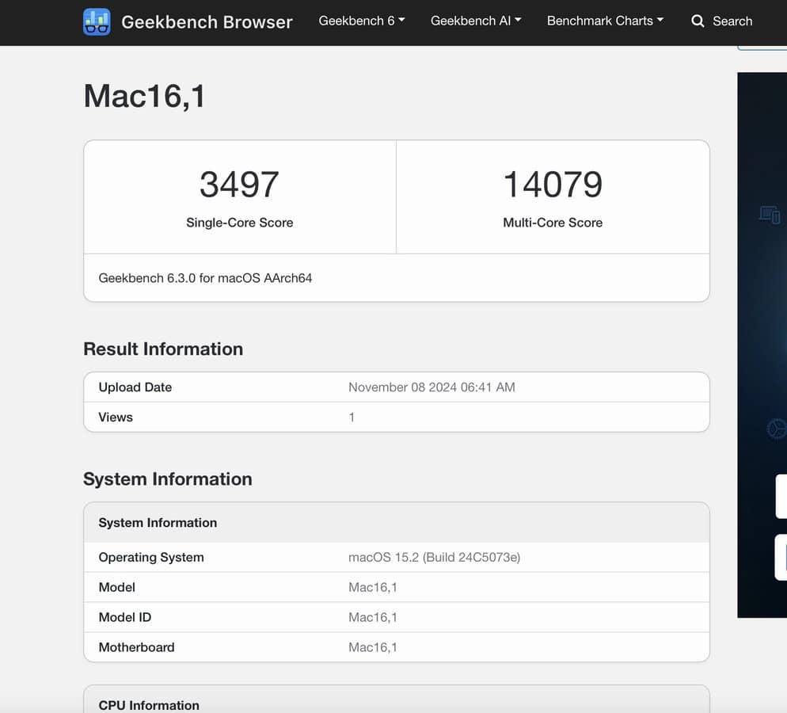Click the search magnifier icon
This screenshot has height=713, width=787.
point(698,21)
